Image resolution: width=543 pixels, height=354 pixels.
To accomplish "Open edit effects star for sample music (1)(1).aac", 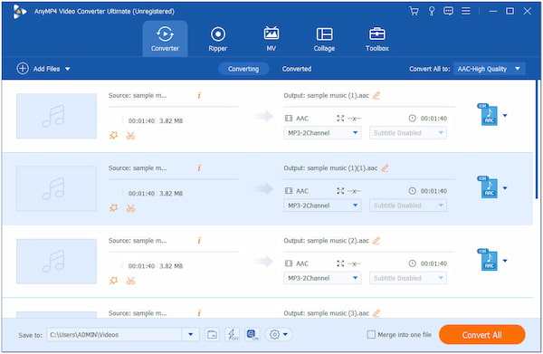I will (114, 208).
